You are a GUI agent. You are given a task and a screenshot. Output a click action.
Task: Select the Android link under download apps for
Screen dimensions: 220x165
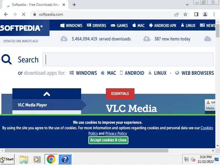click(132, 73)
